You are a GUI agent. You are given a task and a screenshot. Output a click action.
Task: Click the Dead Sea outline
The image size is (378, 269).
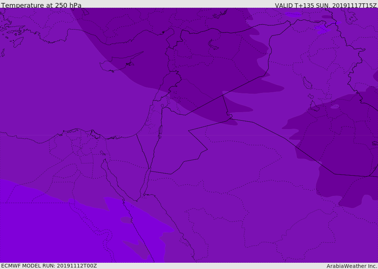coord(160,130)
